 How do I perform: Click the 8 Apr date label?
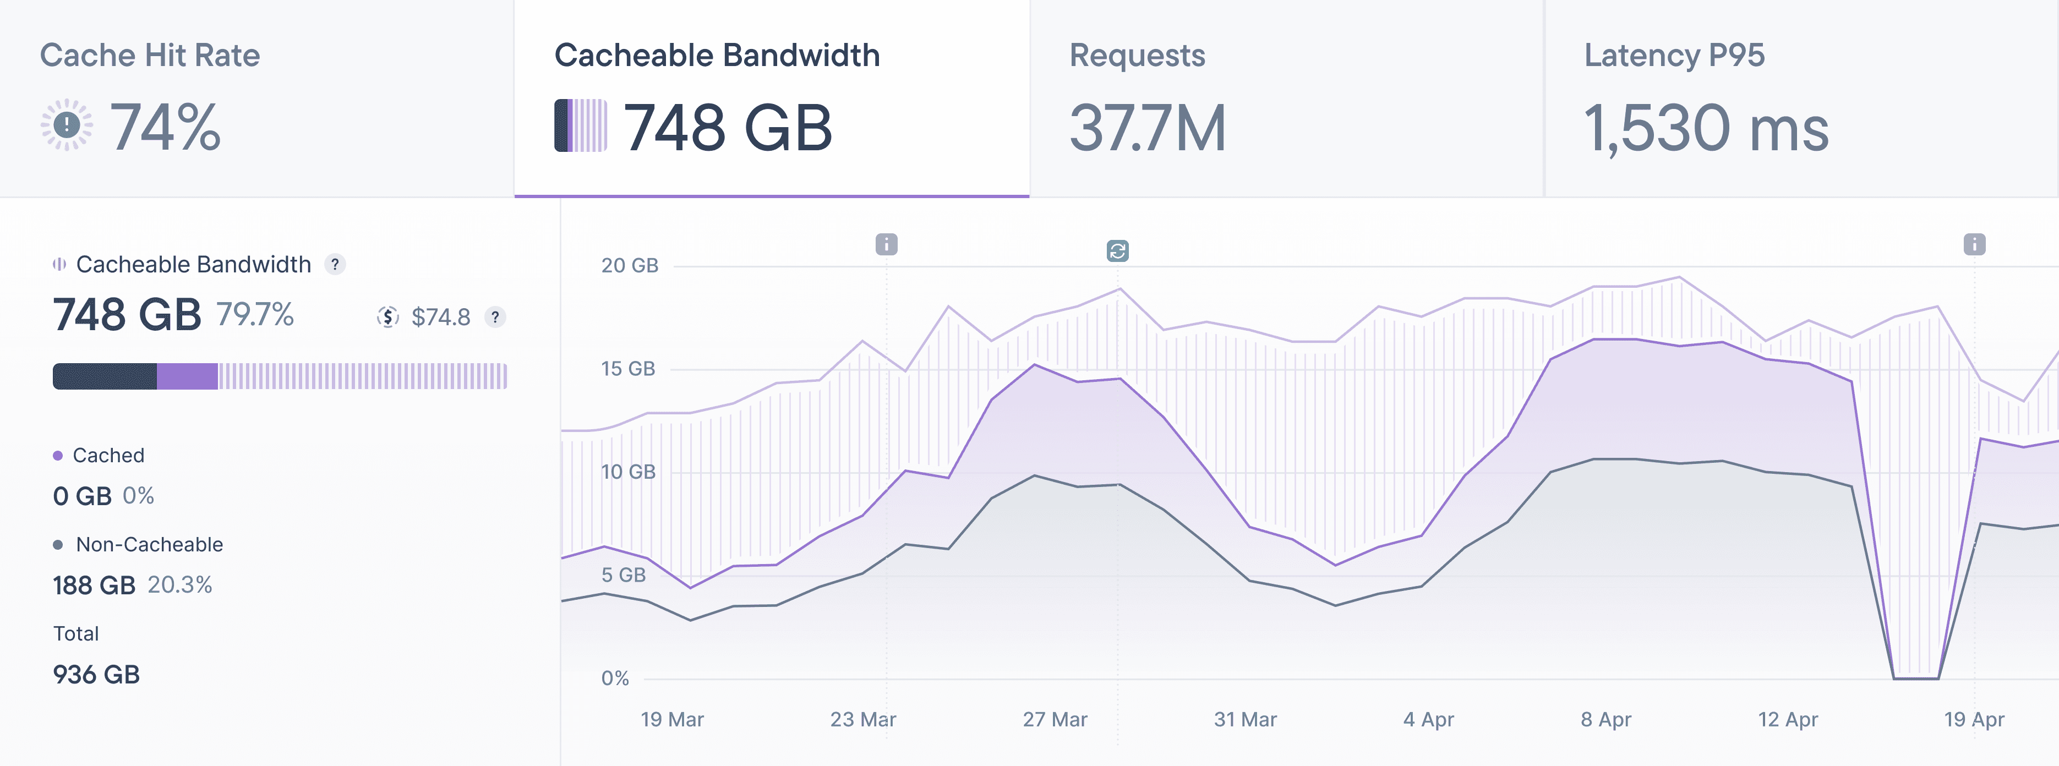[1605, 720]
